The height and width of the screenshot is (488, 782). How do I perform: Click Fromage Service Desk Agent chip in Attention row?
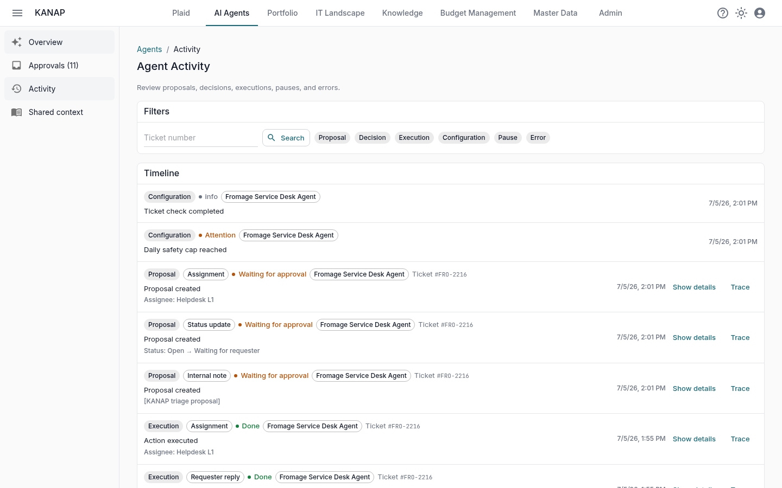[288, 235]
